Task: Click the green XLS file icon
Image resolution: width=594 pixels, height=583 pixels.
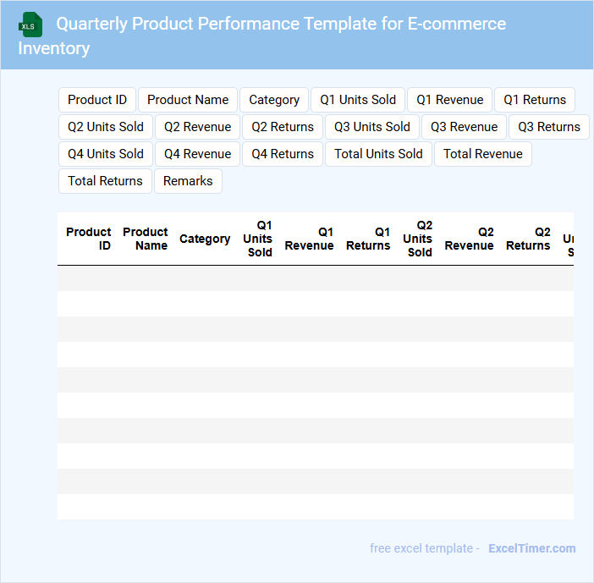Action: (x=30, y=25)
